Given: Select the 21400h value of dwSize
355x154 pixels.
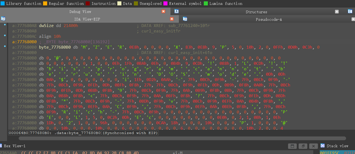Looking at the screenshot, I should (71, 25).
